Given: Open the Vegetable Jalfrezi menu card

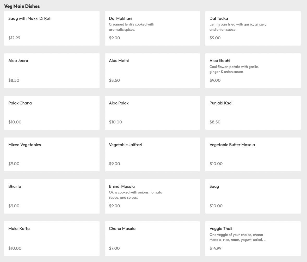Looking at the screenshot, I should [x=152, y=154].
